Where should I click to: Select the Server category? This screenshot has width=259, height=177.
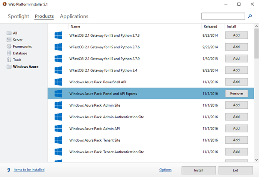click(18, 40)
